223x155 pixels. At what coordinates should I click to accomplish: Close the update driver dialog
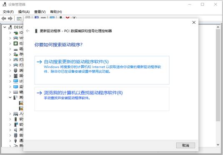pyautogui.click(x=194, y=22)
